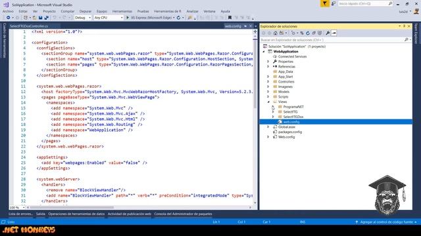
Task: Click Refresh icon in Solution Explorer toolbar
Action: coord(308,33)
